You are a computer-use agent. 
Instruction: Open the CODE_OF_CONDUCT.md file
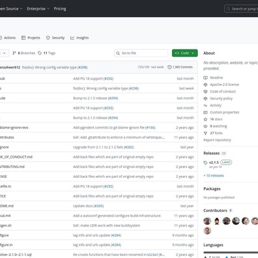(x=16, y=157)
